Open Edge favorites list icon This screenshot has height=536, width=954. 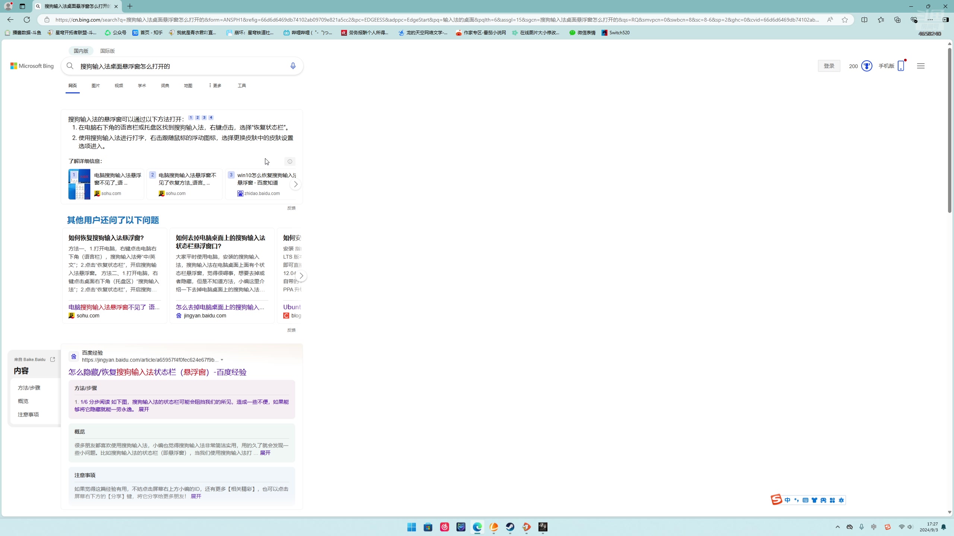[x=881, y=20]
